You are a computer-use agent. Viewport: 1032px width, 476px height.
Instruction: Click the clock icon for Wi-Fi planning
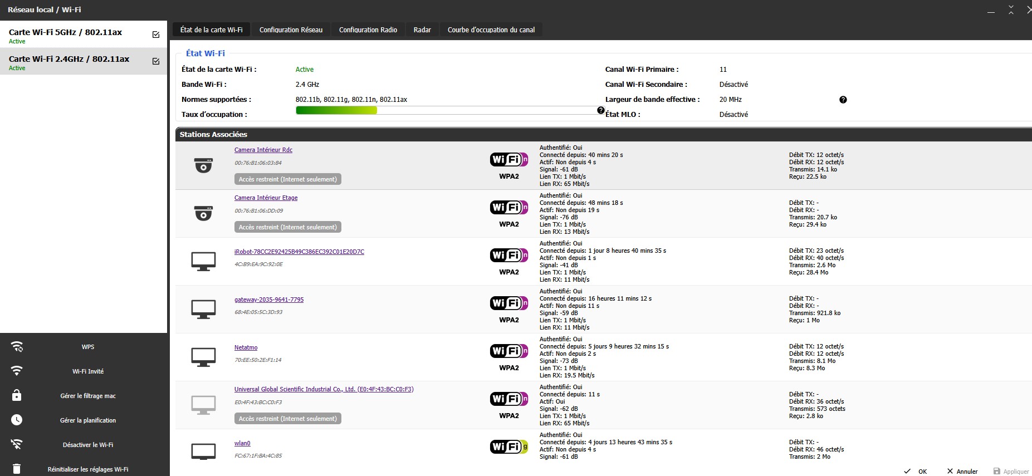point(17,420)
